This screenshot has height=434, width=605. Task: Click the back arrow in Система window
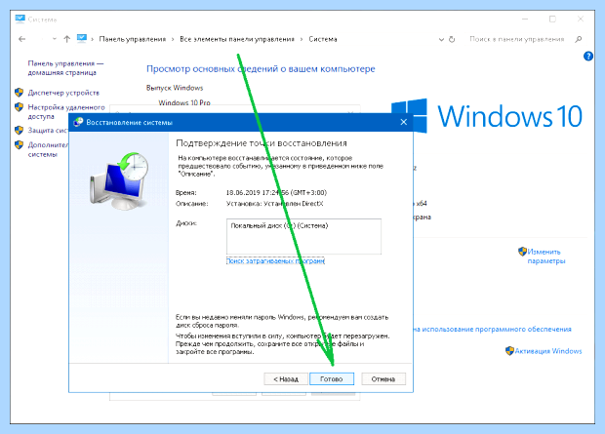[22, 39]
